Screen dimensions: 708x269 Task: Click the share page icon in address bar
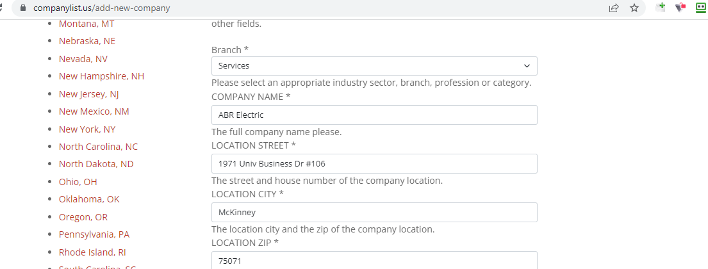(614, 8)
